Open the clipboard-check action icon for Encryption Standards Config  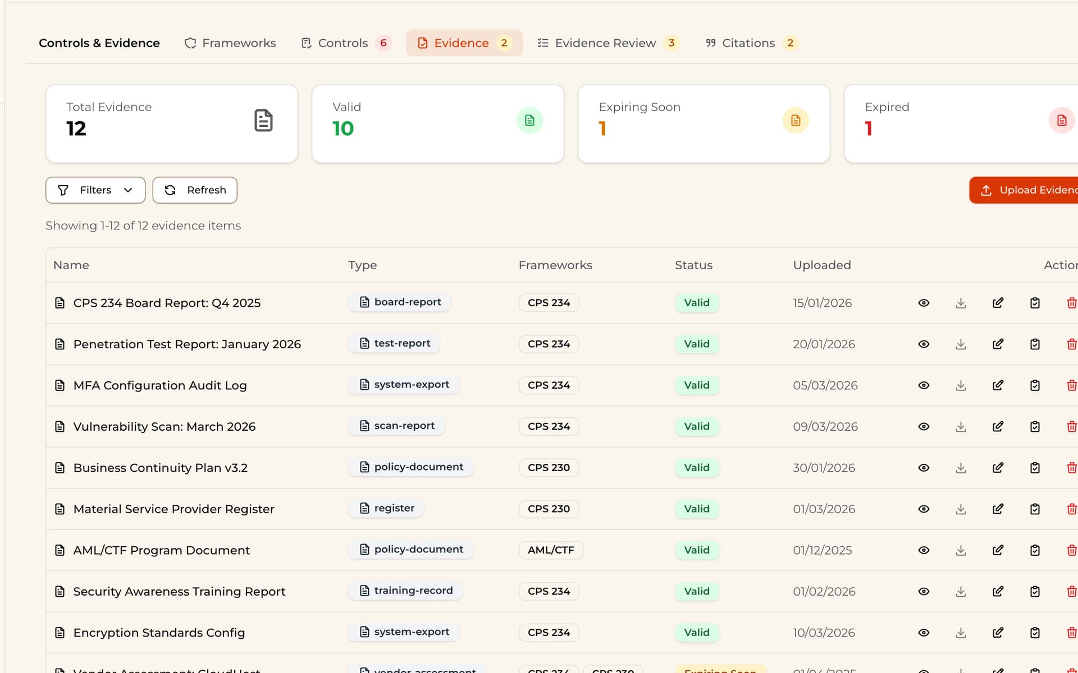tap(1035, 633)
